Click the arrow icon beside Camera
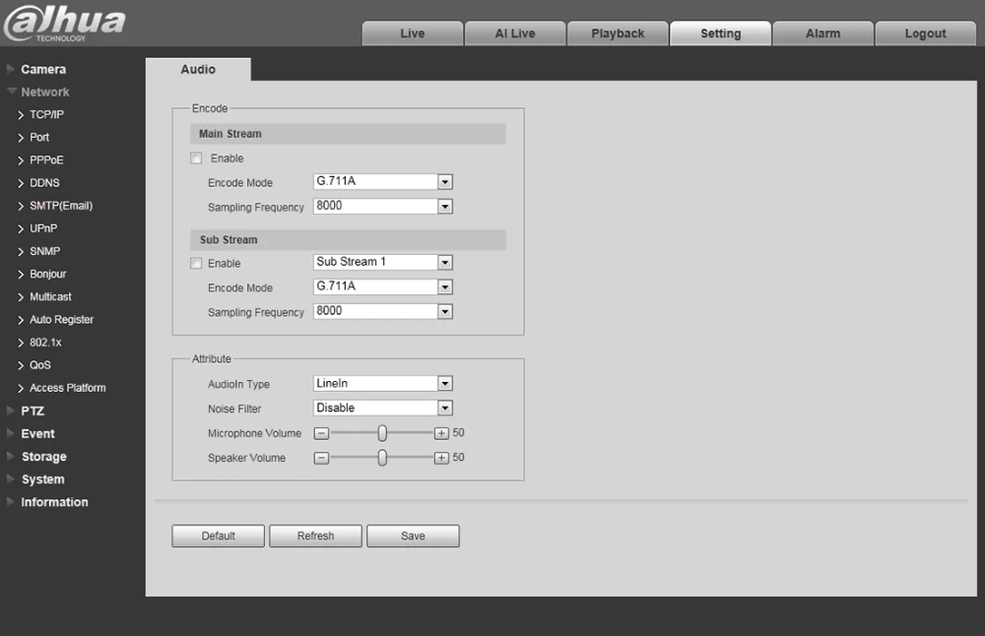The width and height of the screenshot is (985, 636). click(x=11, y=69)
